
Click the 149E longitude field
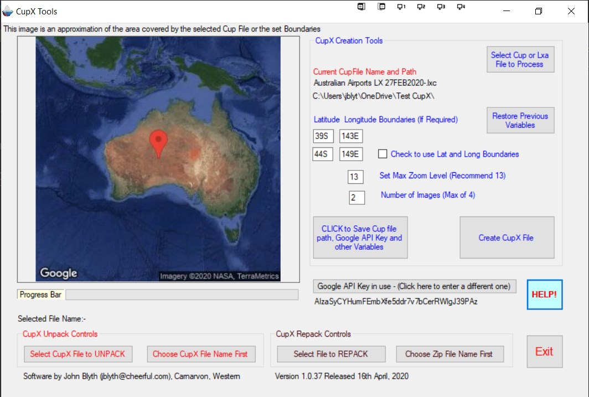coord(351,154)
